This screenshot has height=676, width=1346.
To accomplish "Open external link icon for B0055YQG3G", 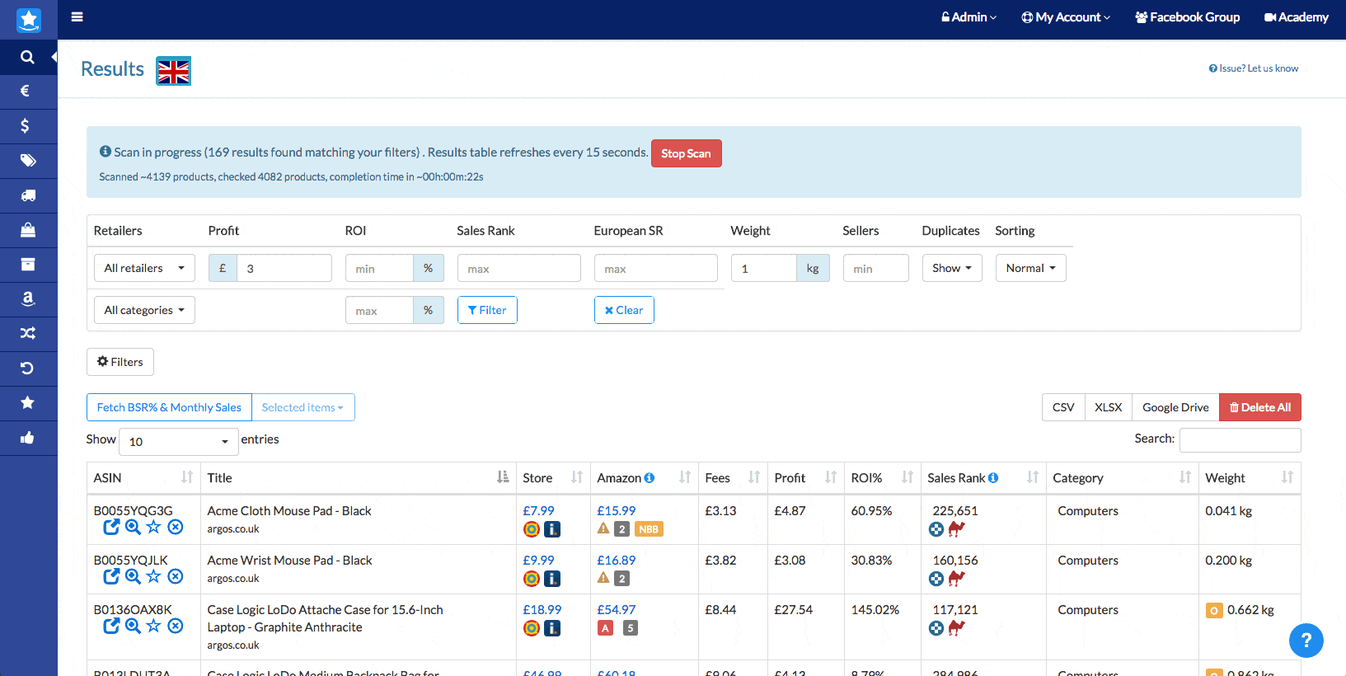I will 111,527.
